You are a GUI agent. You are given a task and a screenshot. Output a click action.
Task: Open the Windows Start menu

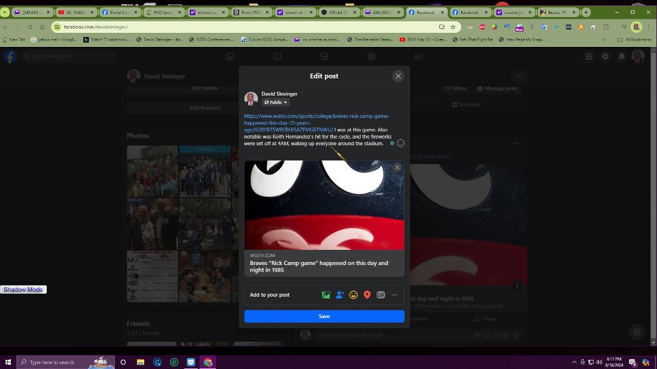point(8,362)
